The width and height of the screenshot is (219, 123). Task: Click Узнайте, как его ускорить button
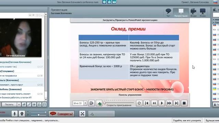pyautogui.click(x=187, y=120)
